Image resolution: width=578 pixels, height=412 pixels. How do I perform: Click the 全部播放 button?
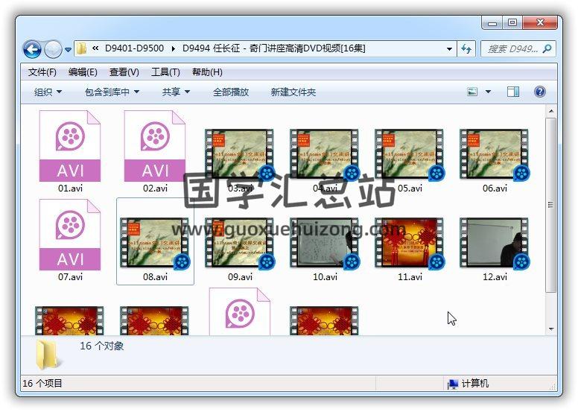point(231,92)
